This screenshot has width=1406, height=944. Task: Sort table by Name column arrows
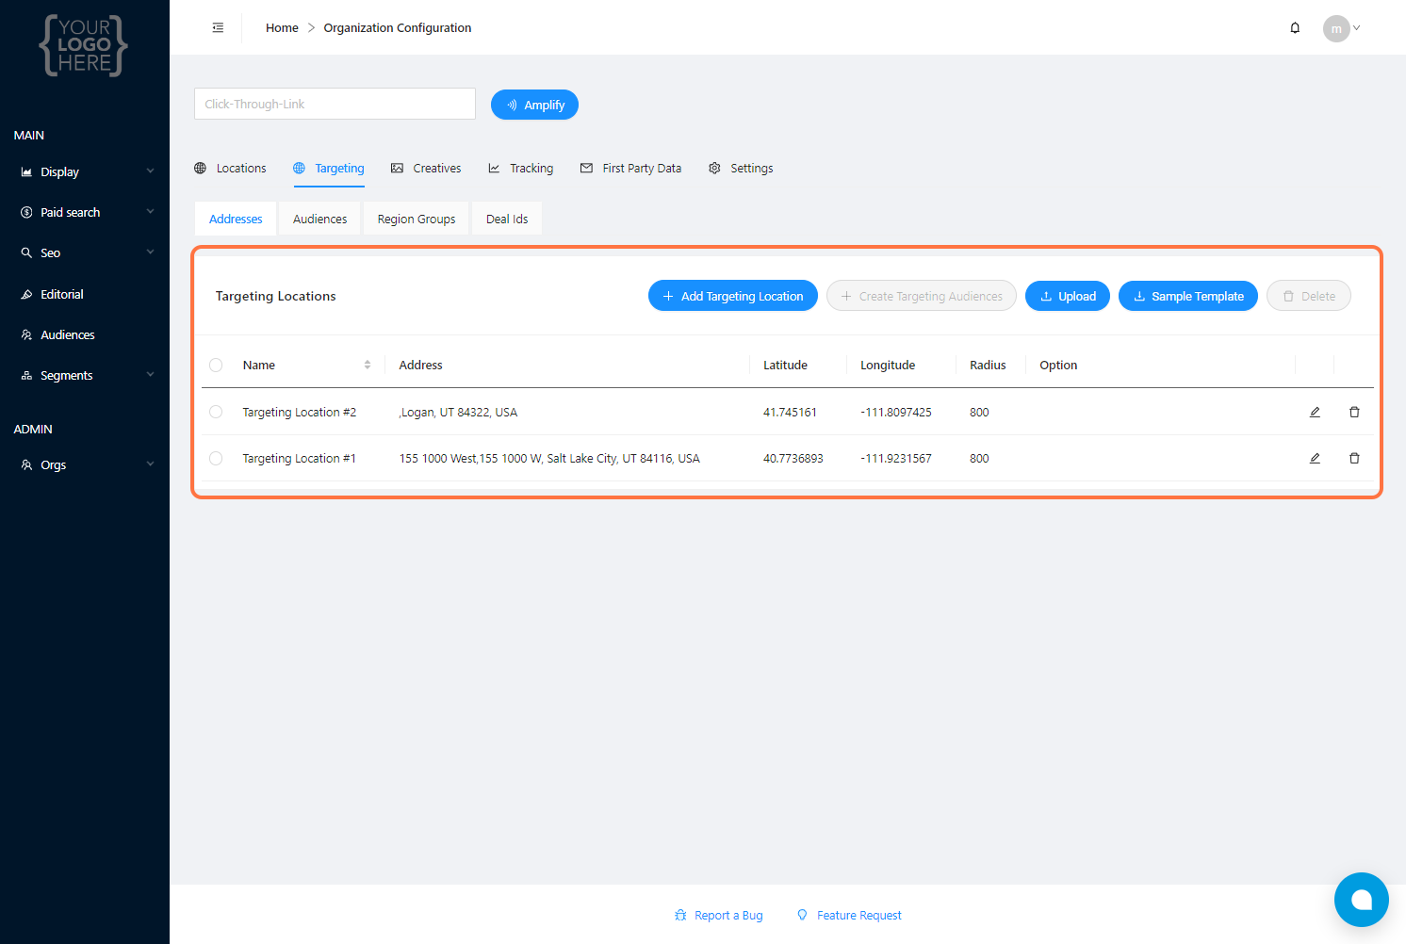368,365
